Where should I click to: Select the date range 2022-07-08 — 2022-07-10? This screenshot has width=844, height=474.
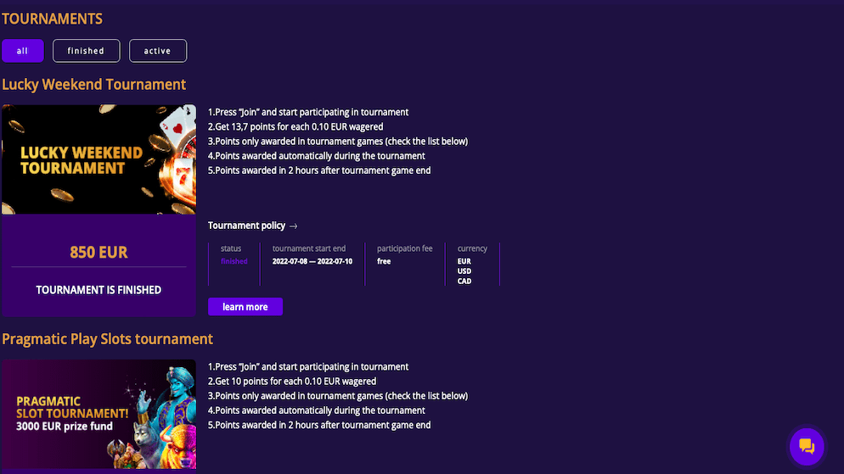tap(312, 261)
